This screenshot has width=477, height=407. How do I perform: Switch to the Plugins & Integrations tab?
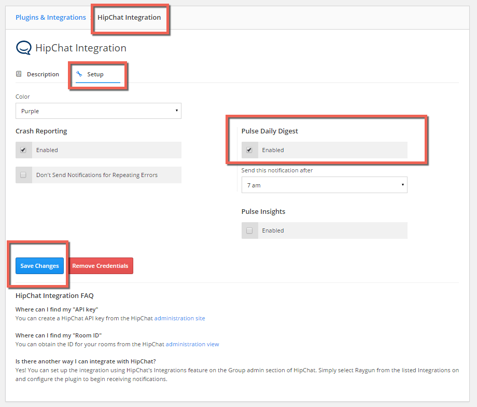tap(50, 17)
